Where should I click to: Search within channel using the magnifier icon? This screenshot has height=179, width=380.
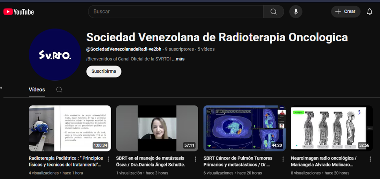tap(59, 90)
